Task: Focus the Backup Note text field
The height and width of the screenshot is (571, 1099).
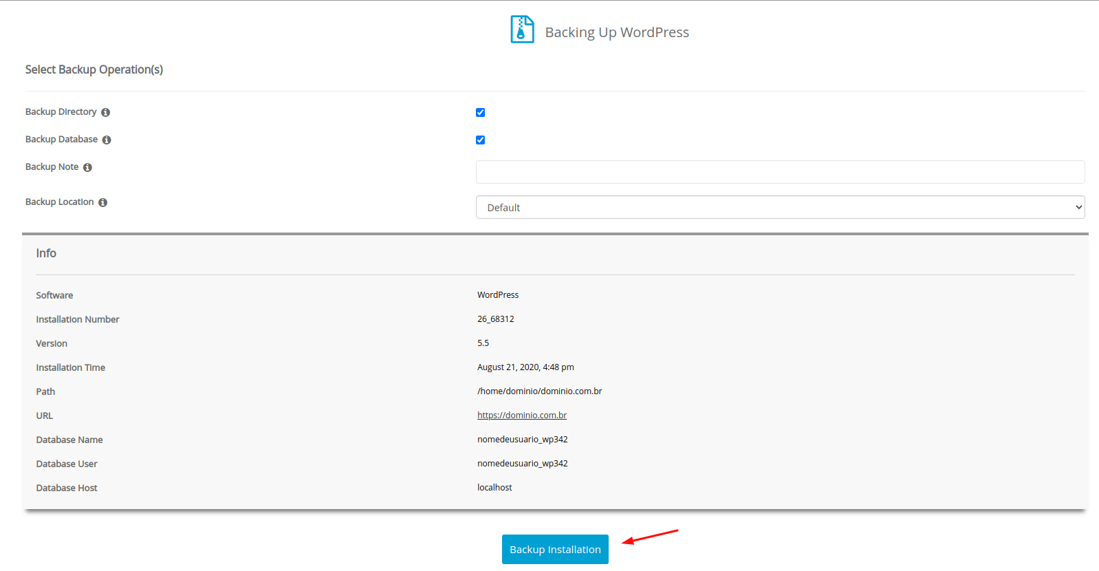Action: coord(780,172)
